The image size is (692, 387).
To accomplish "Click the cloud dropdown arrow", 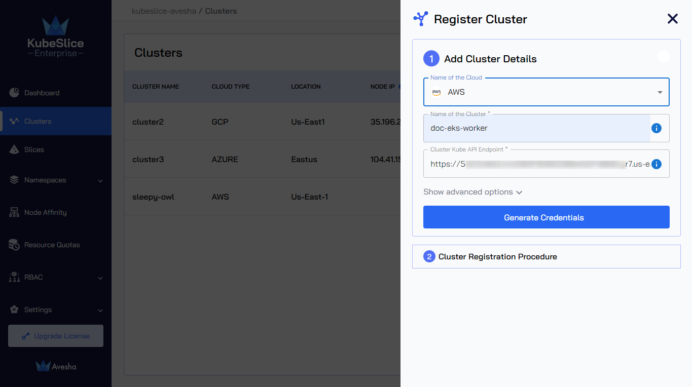I will pyautogui.click(x=660, y=92).
